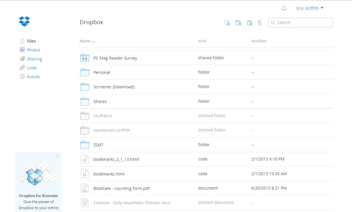Select the deleted Vandervort-Griffith folder
This screenshot has height=212, width=352.
pyautogui.click(x=112, y=130)
